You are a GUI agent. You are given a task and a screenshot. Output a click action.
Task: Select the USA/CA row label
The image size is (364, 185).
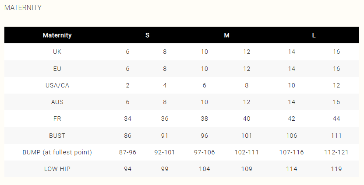point(57,85)
